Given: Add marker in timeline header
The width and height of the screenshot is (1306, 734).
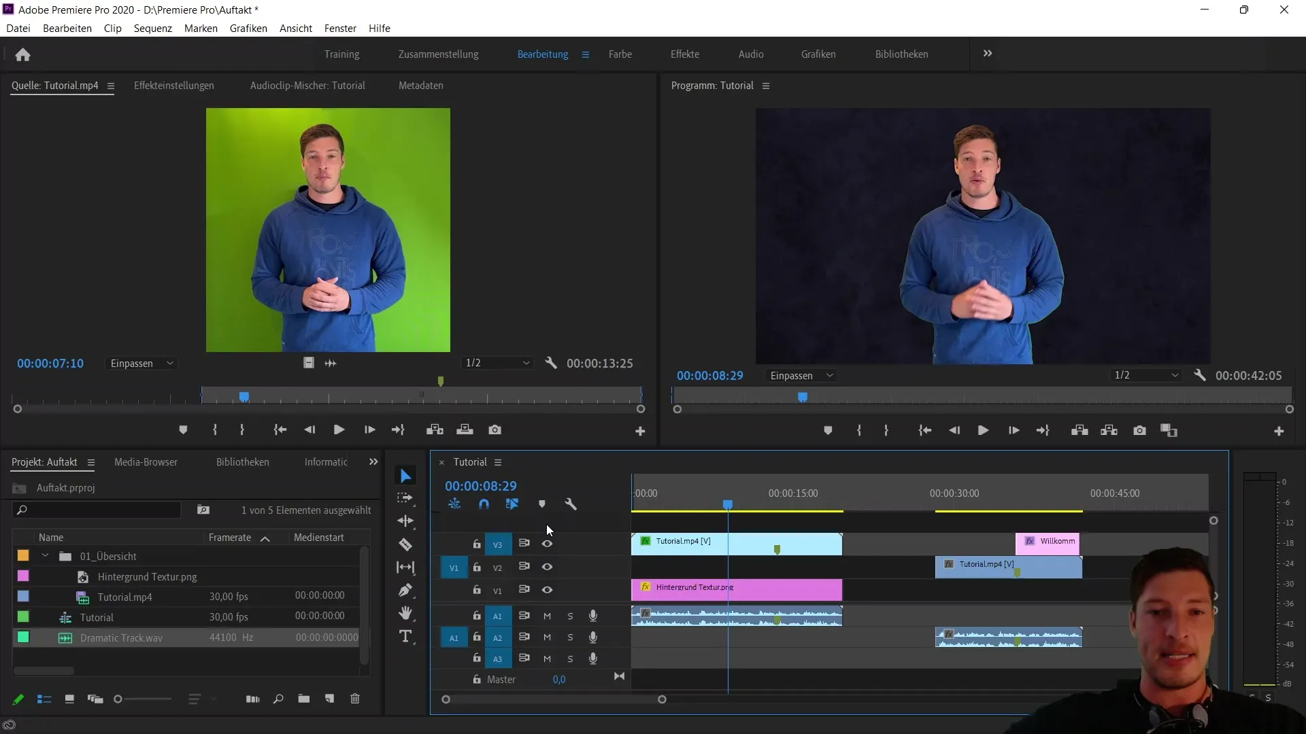Looking at the screenshot, I should coord(542,504).
